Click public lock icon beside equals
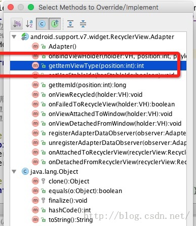This screenshot has width=196, height=226. pos(44,191)
